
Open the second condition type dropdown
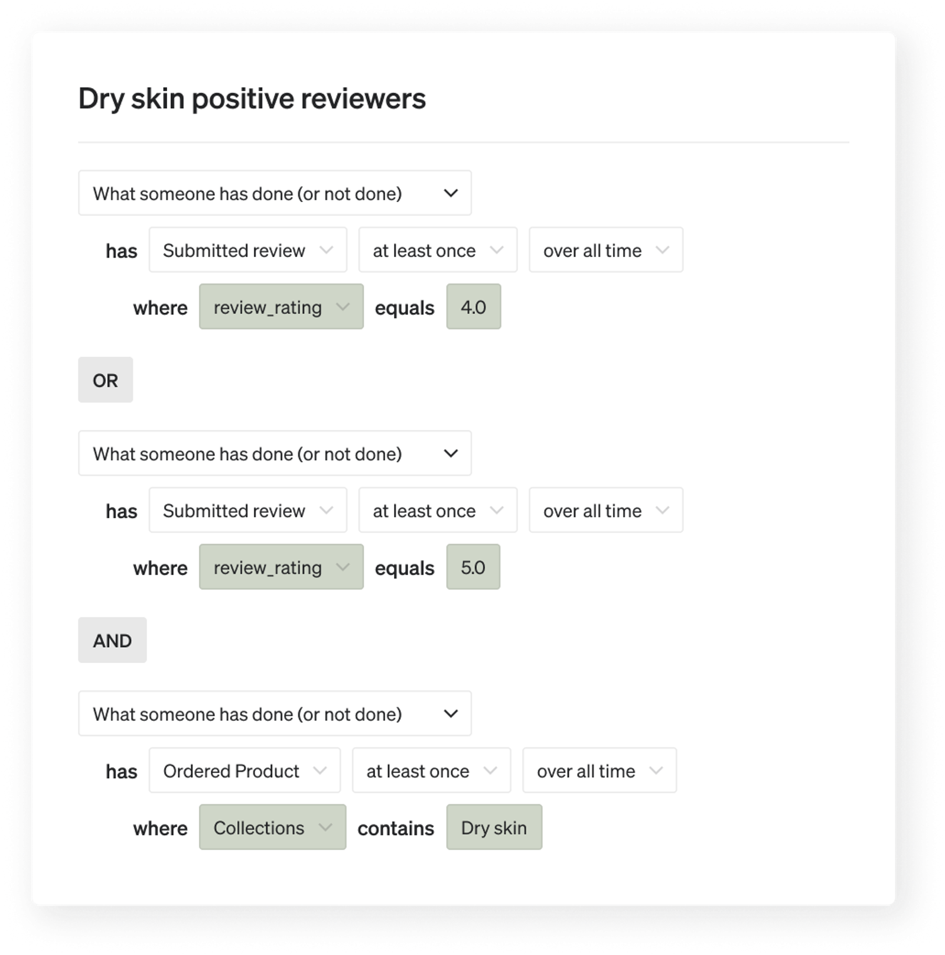275,453
